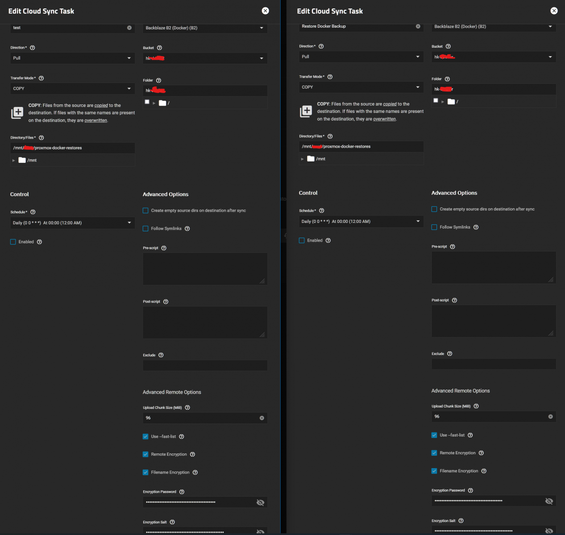Open the Direction dropdown in right dialog
The height and width of the screenshot is (535, 565).
(x=361, y=57)
